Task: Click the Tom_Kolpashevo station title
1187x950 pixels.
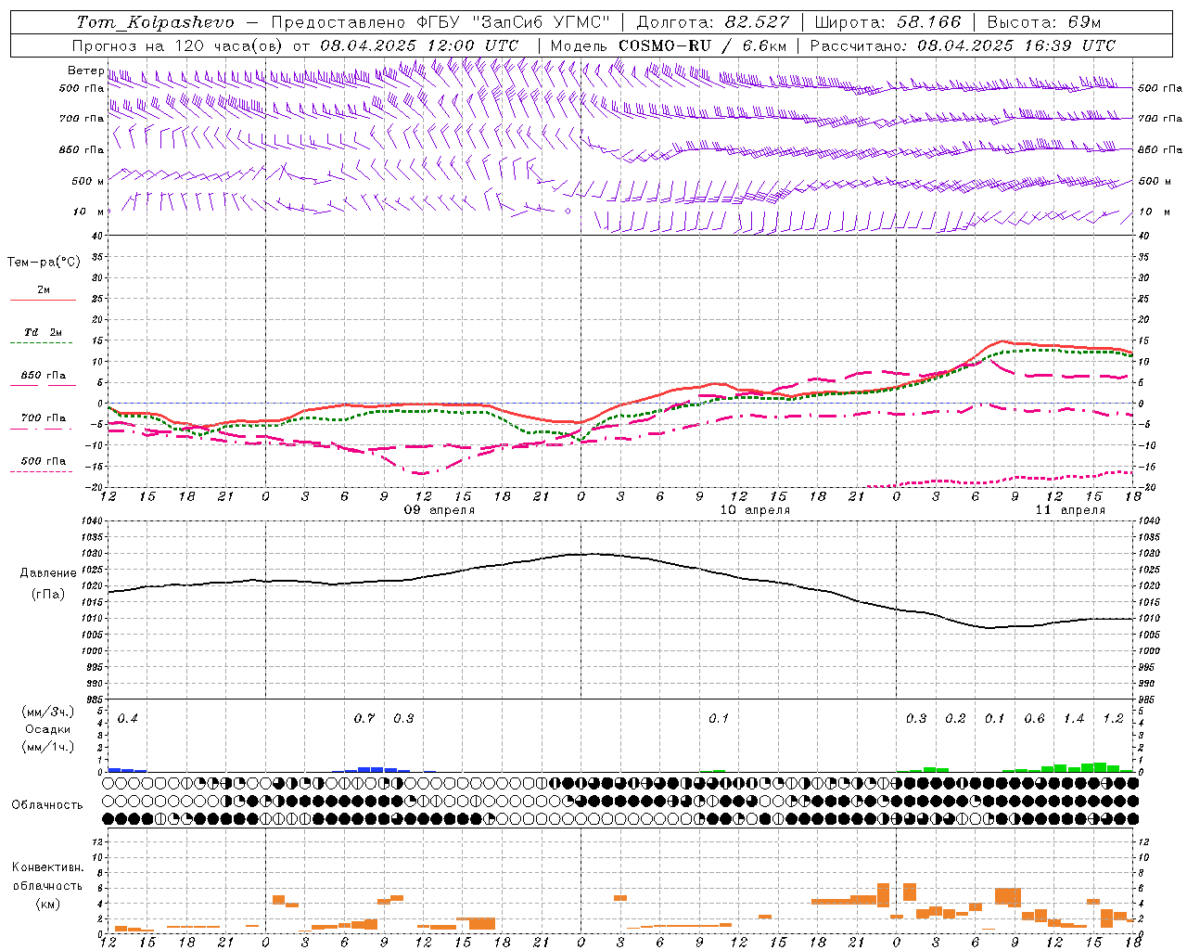Action: (156, 22)
